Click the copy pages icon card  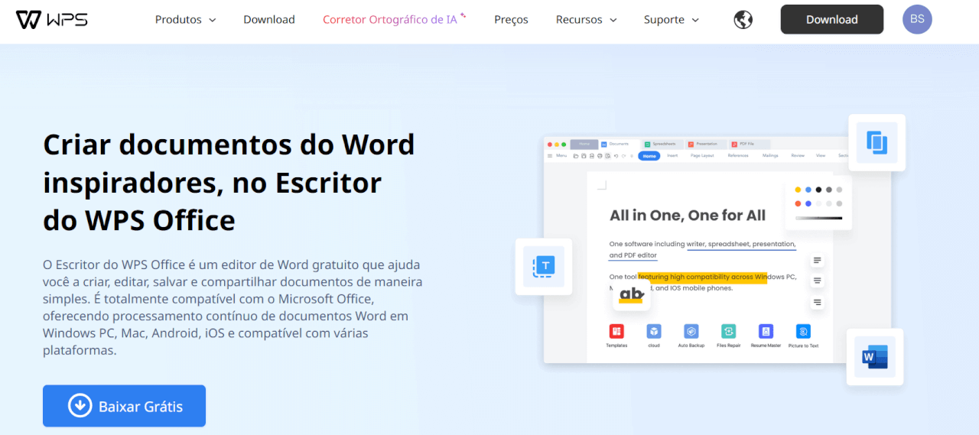tap(877, 142)
